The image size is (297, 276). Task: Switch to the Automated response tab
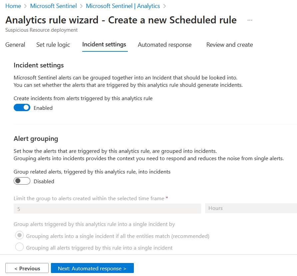point(164,44)
